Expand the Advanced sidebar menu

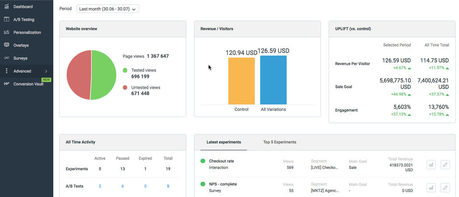46,71
